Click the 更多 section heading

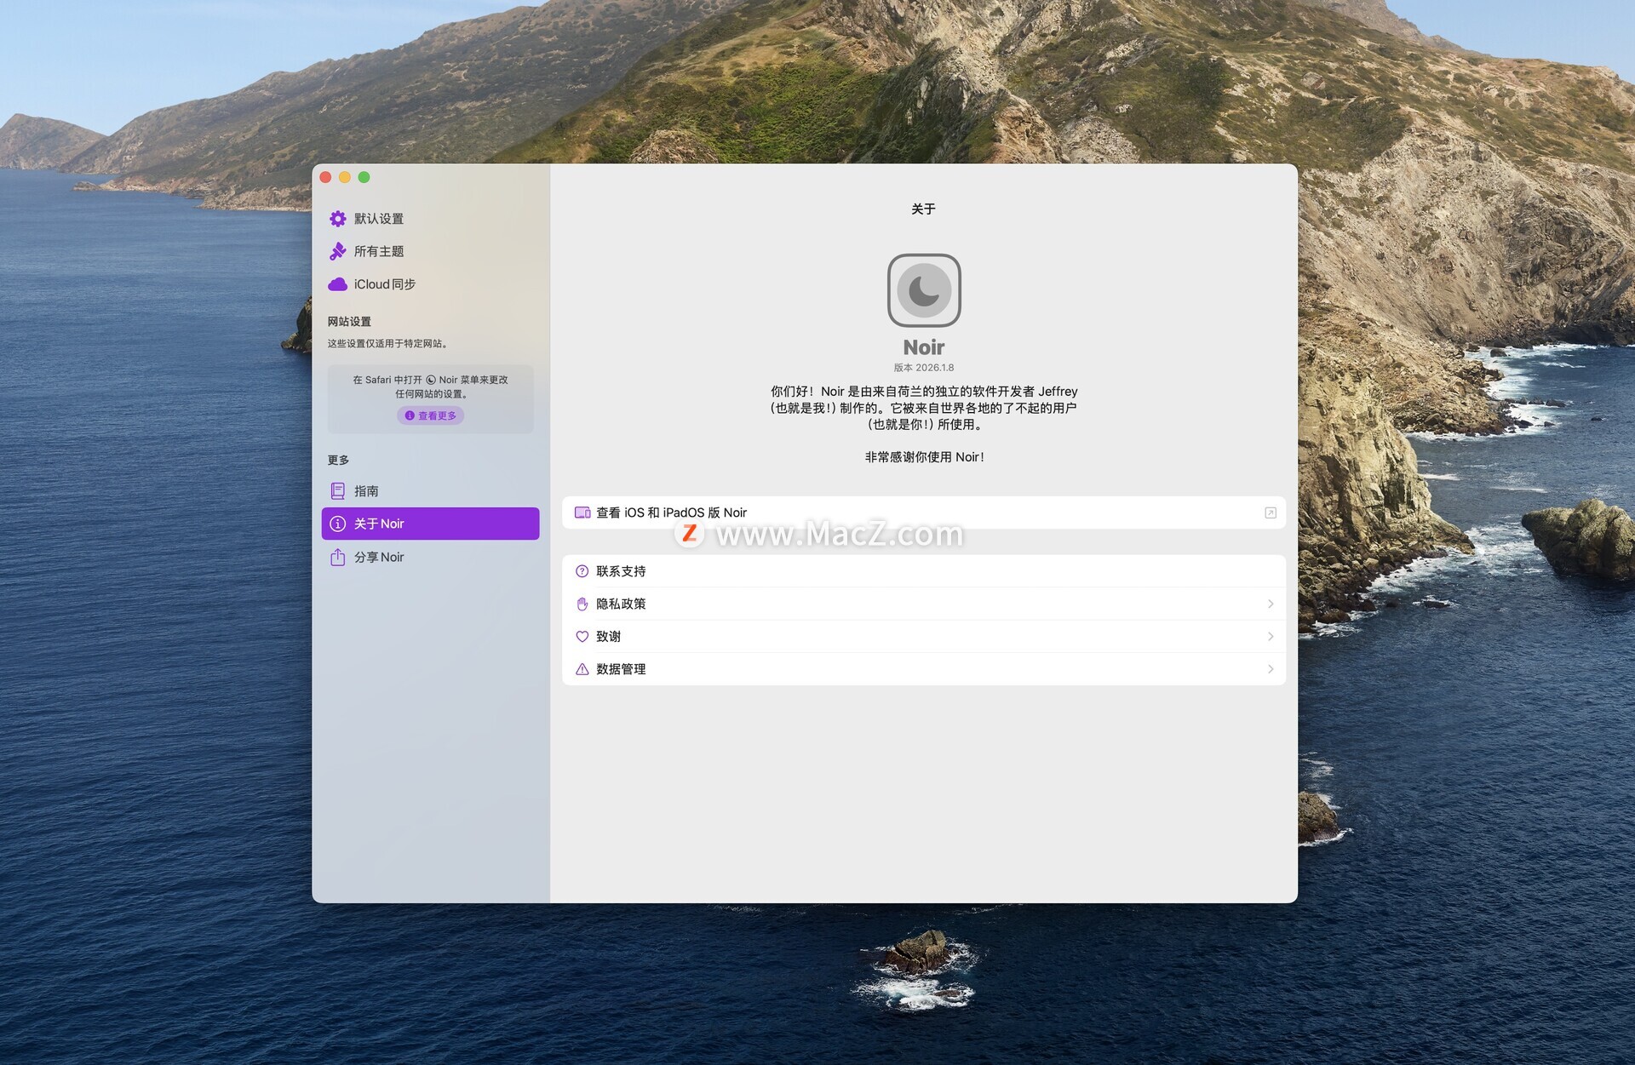tap(338, 460)
